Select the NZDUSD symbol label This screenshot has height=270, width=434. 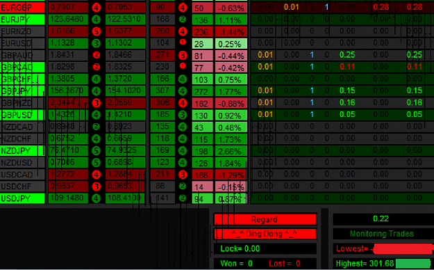[x=22, y=163]
